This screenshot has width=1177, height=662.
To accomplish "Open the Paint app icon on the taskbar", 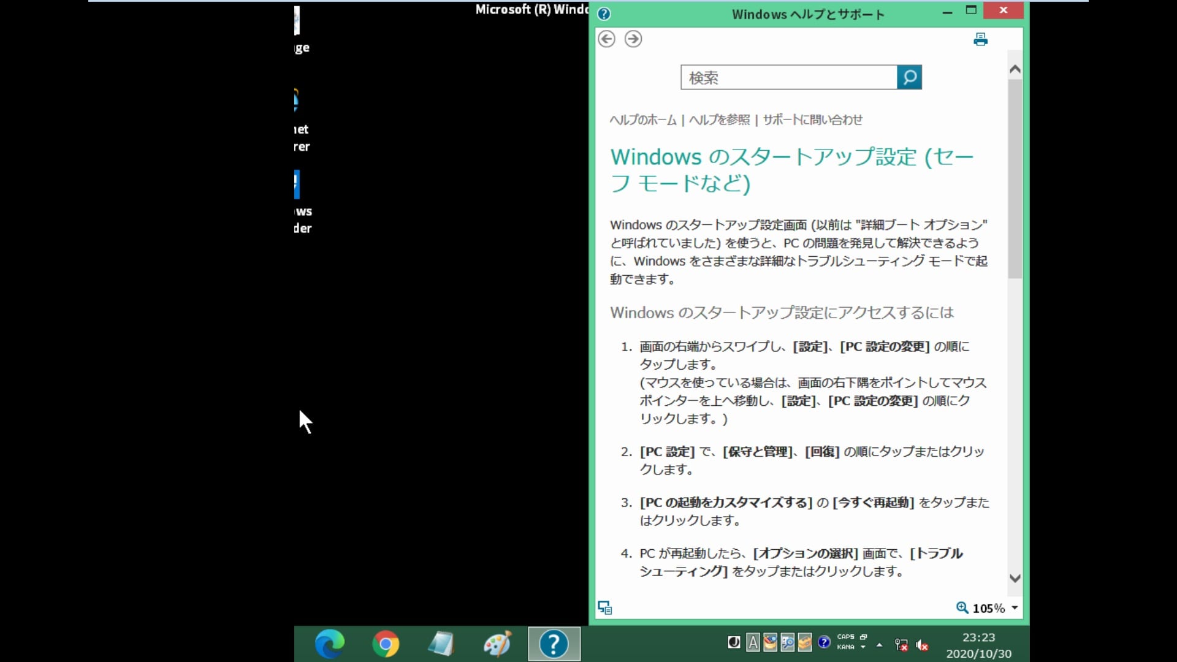I will pos(497,644).
